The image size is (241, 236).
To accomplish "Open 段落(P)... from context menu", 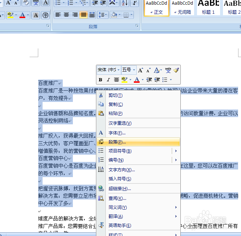I will point(138,142).
